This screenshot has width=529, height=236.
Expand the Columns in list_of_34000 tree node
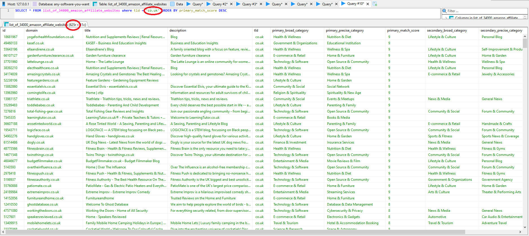pos(446,18)
